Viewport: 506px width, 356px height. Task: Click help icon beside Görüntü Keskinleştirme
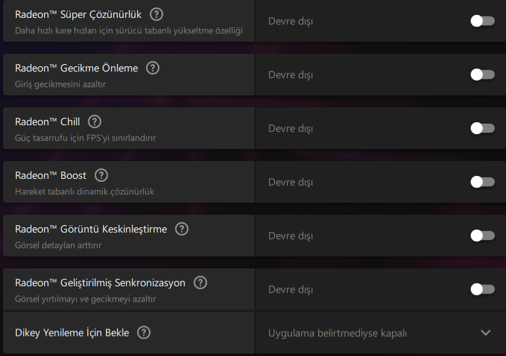[182, 229]
